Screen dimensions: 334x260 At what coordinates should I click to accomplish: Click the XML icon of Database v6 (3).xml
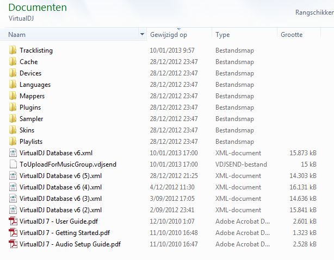pos(13,199)
